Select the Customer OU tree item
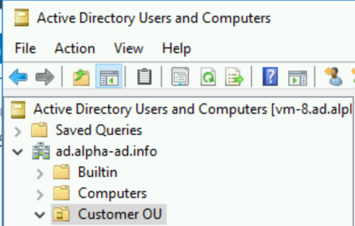Screen dimensions: 355x226 tap(109, 214)
